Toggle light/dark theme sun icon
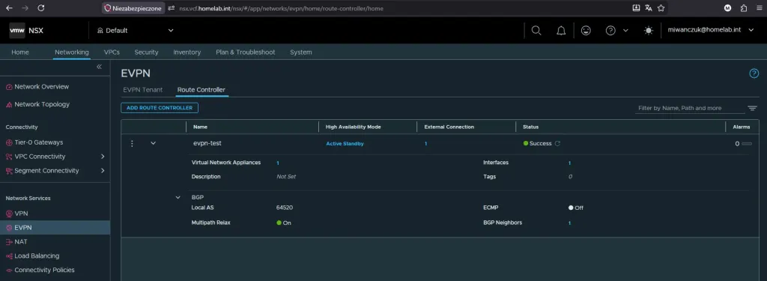Screen dimensions: 767x281 pyautogui.click(x=648, y=31)
